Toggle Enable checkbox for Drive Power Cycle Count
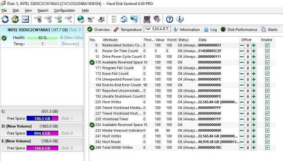The height and width of the screenshot is (161, 283). pyautogui.click(x=267, y=57)
